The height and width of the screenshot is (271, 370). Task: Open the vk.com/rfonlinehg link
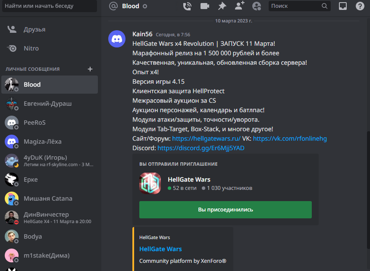click(x=290, y=139)
